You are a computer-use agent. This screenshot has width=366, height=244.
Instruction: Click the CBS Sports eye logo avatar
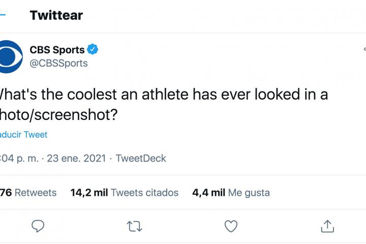tap(9, 56)
